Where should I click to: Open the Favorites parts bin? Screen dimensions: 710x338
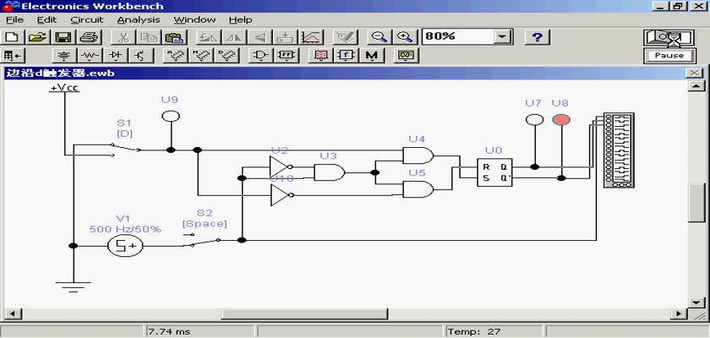click(13, 56)
